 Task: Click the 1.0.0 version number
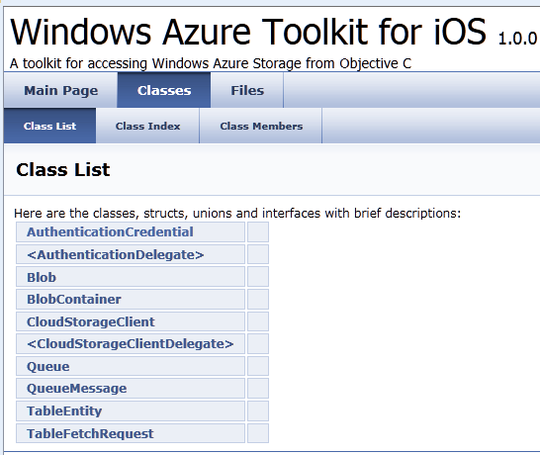pyautogui.click(x=517, y=39)
